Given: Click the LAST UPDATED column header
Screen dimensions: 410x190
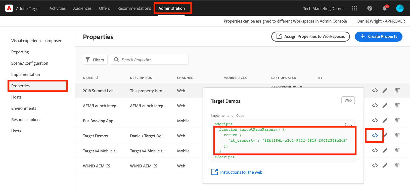Looking at the screenshot, I should tap(284, 78).
